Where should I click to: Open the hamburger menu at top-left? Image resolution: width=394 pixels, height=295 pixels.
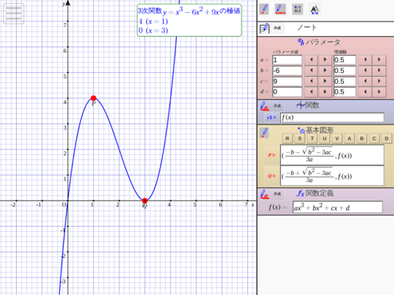pos(14,14)
